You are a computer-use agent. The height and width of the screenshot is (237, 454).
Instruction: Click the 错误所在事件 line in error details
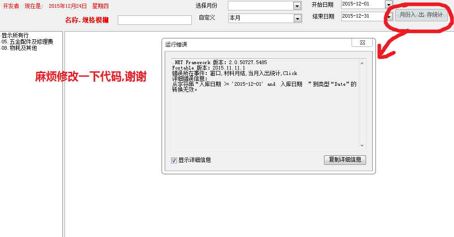pyautogui.click(x=235, y=73)
